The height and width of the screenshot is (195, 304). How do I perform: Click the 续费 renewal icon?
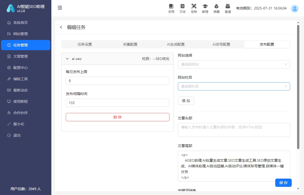(216, 8)
